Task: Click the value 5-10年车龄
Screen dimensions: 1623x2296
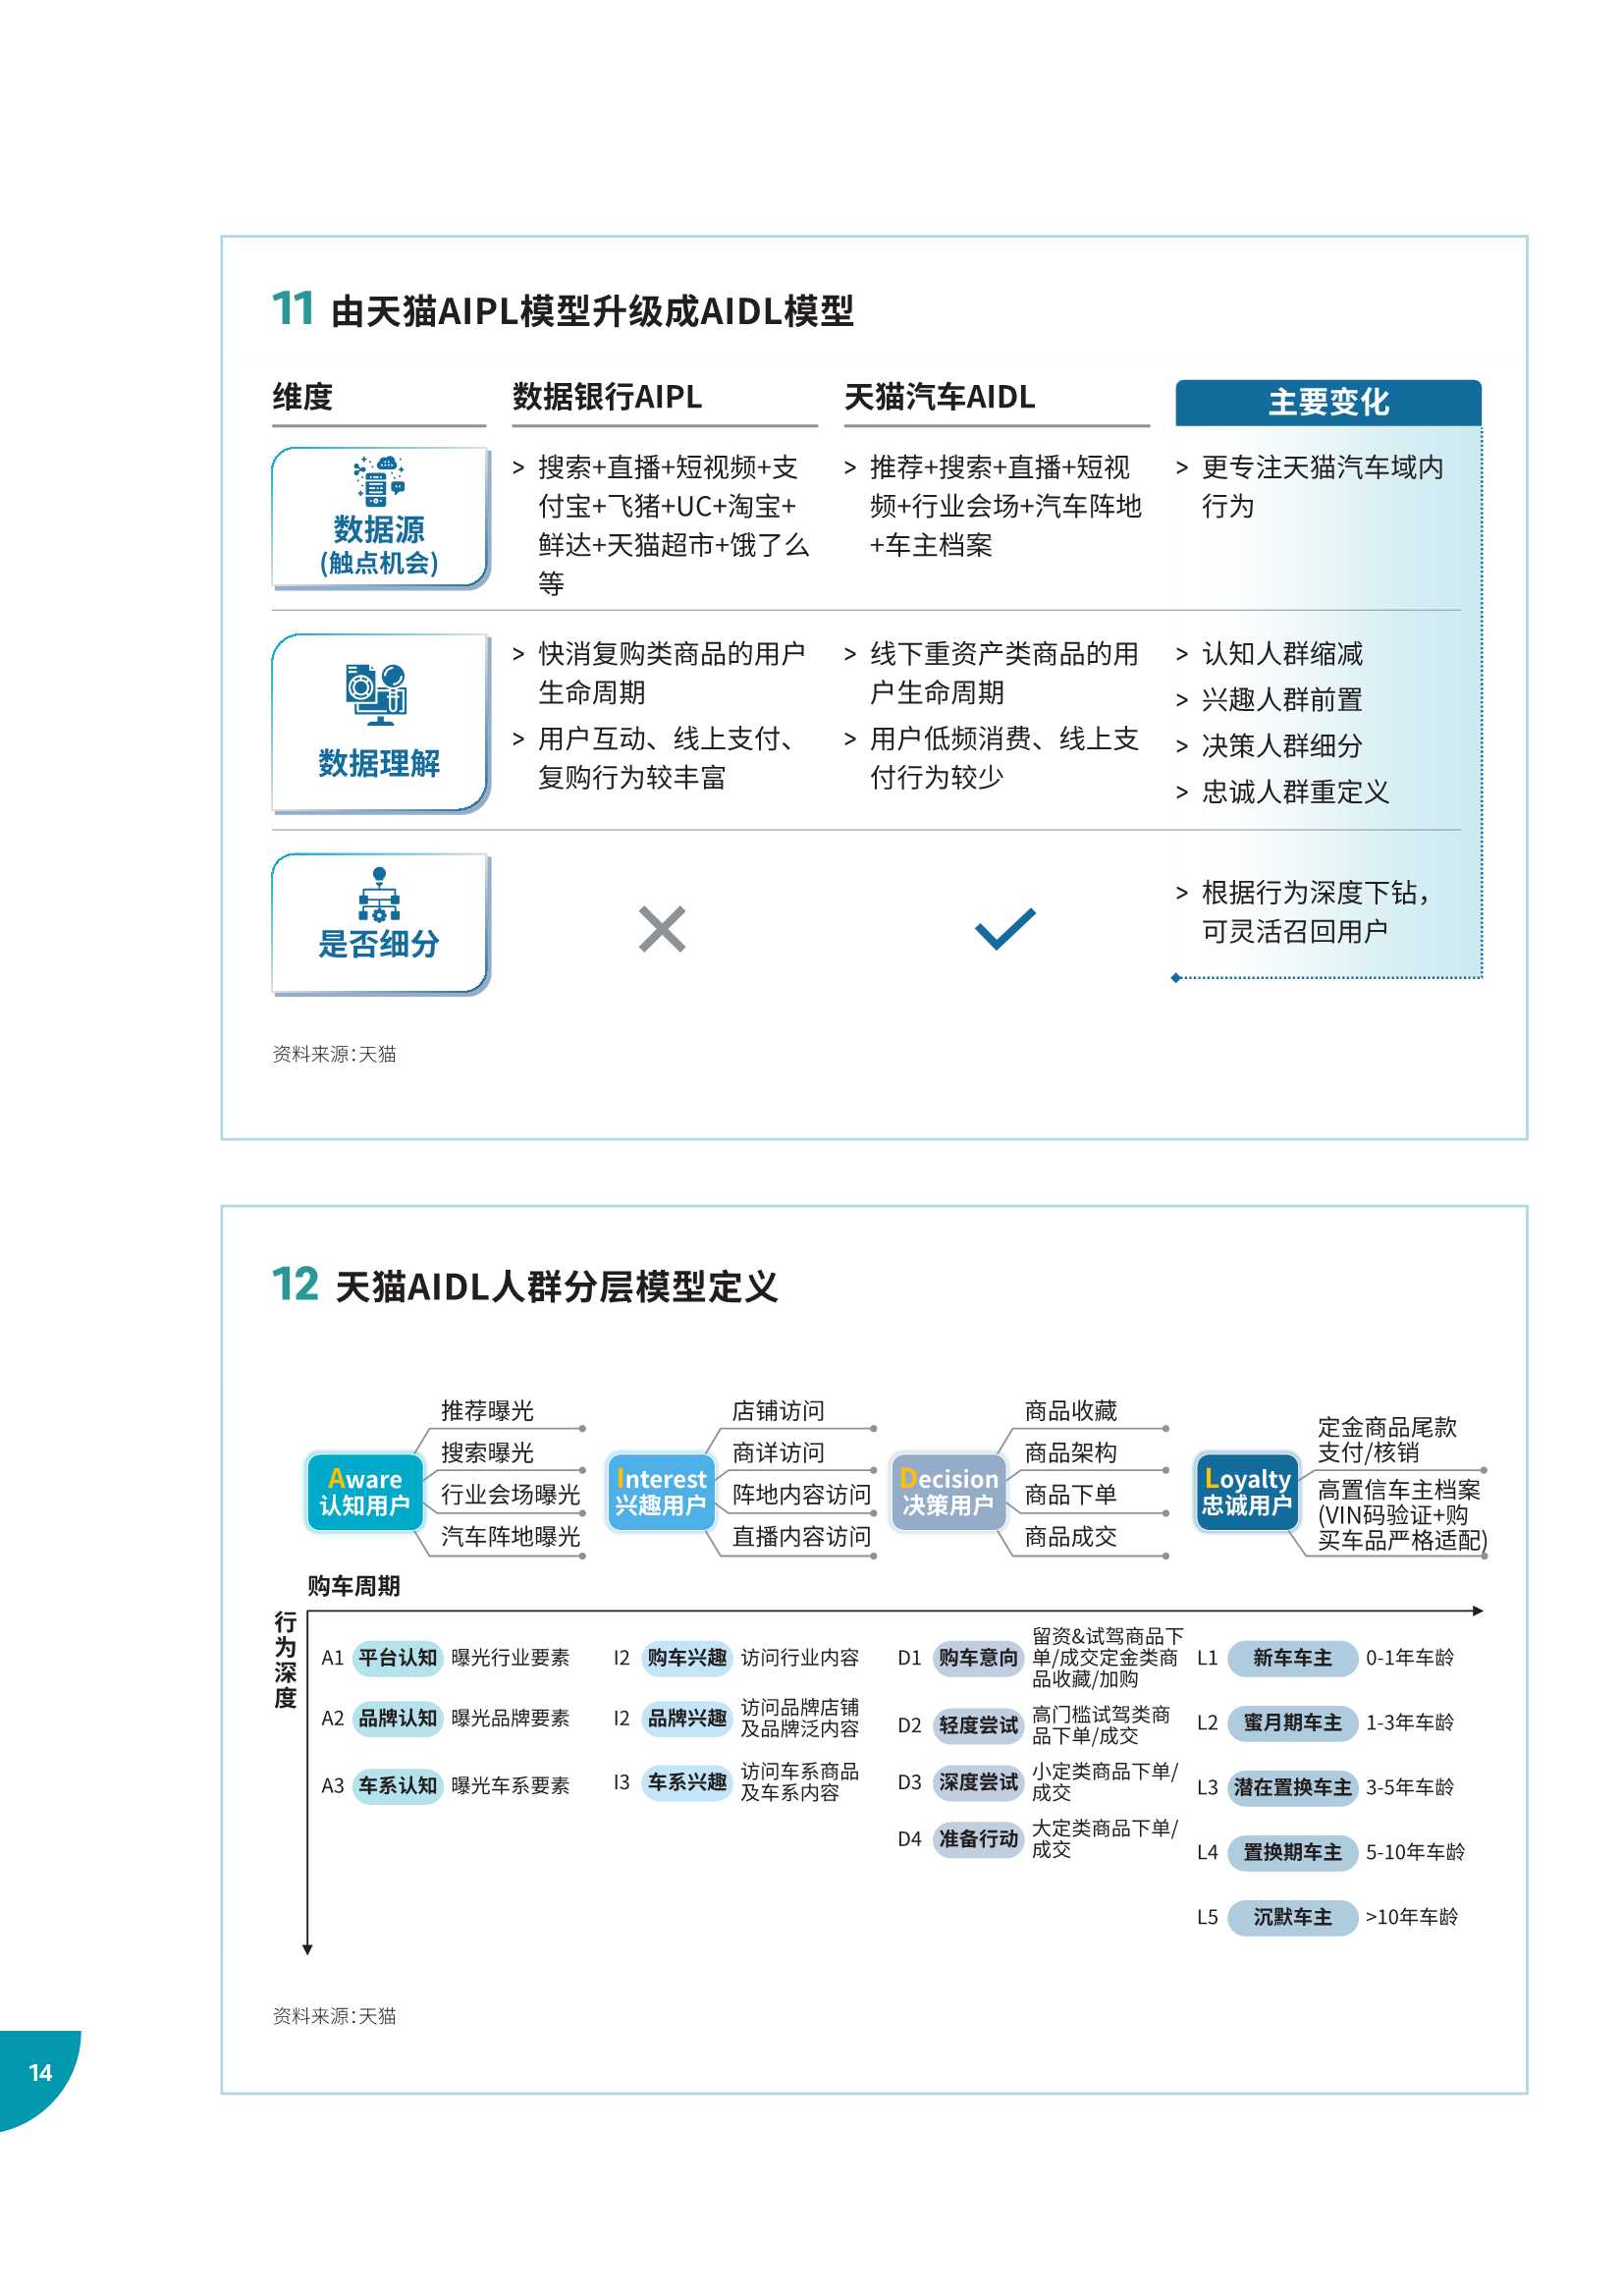Action: click(1415, 1852)
